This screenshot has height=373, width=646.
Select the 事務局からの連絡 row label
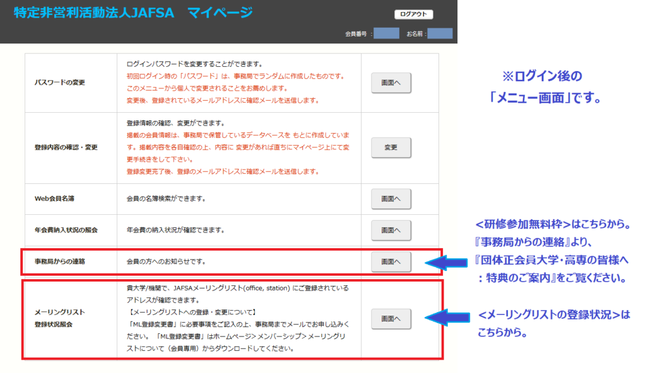pyautogui.click(x=60, y=261)
